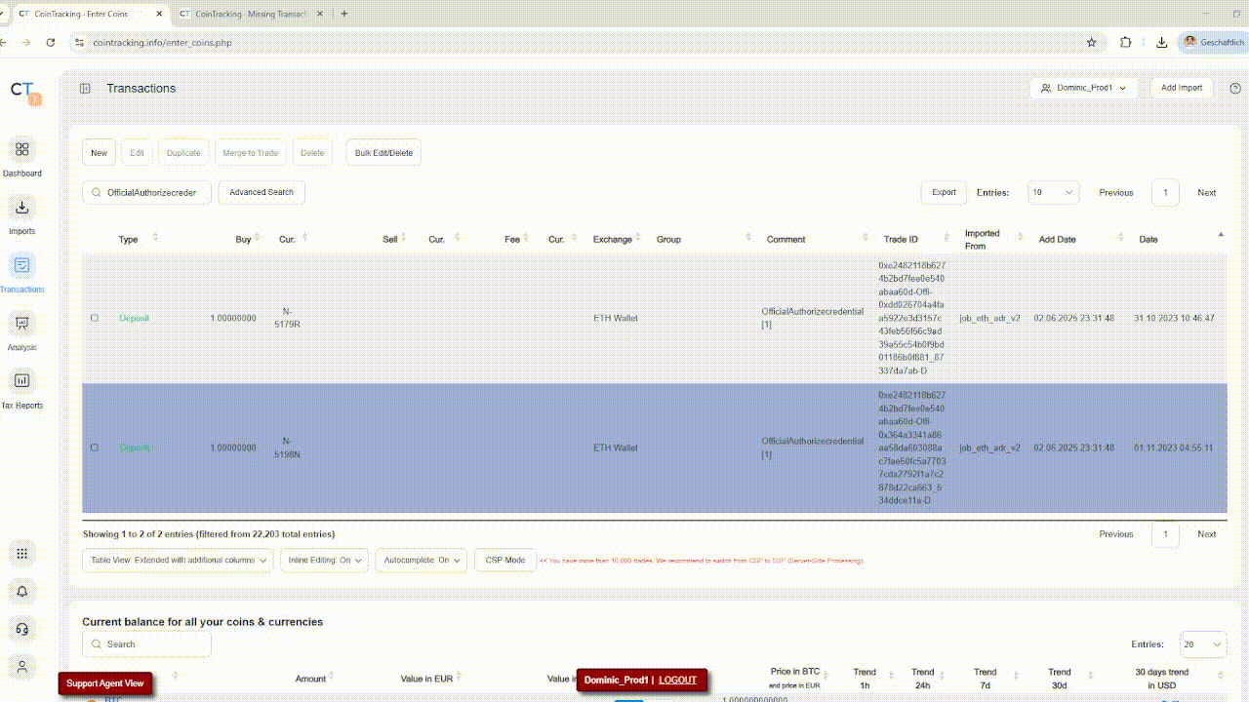Close the CoinTracking - Enter Coins tab
The image size is (1249, 702).
pyautogui.click(x=160, y=14)
